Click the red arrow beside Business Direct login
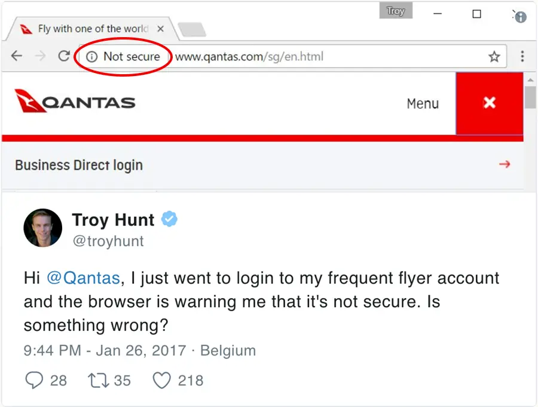Screen dimensions: 538x407 pos(504,164)
